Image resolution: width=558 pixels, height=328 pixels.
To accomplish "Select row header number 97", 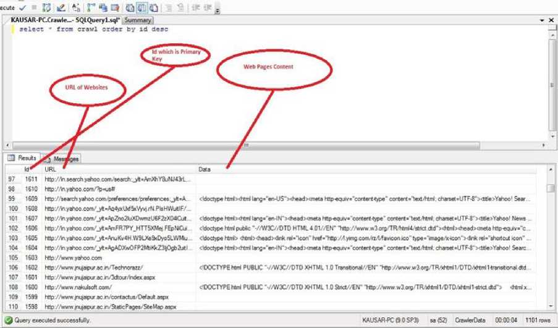I will (14, 179).
